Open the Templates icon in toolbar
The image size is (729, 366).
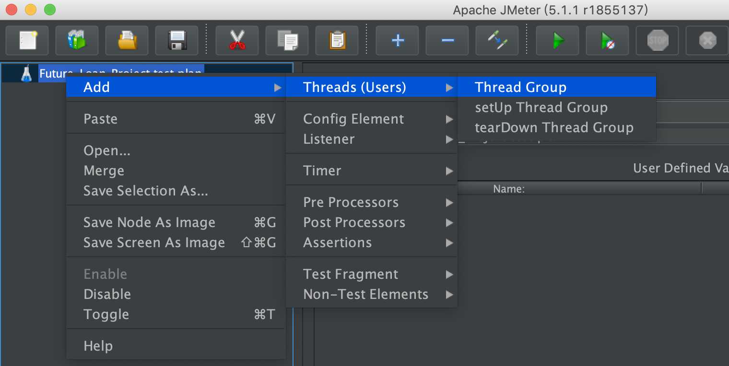77,40
